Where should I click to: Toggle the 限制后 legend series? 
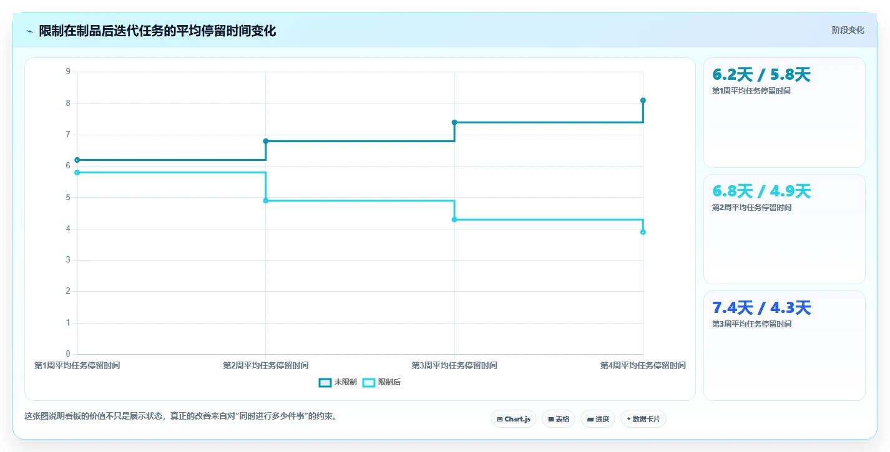coord(381,382)
